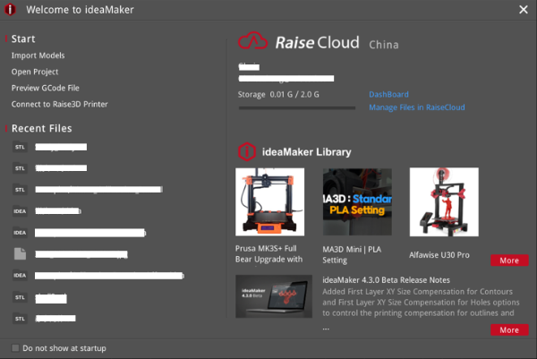The height and width of the screenshot is (359, 537).
Task: Click 'Storage 0.01 G / 2.0 G' text
Action: [x=278, y=95]
